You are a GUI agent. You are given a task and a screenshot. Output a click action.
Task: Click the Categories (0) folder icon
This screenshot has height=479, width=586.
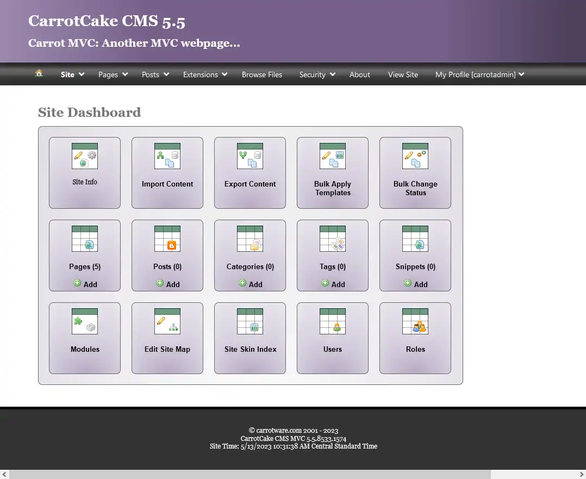point(250,239)
